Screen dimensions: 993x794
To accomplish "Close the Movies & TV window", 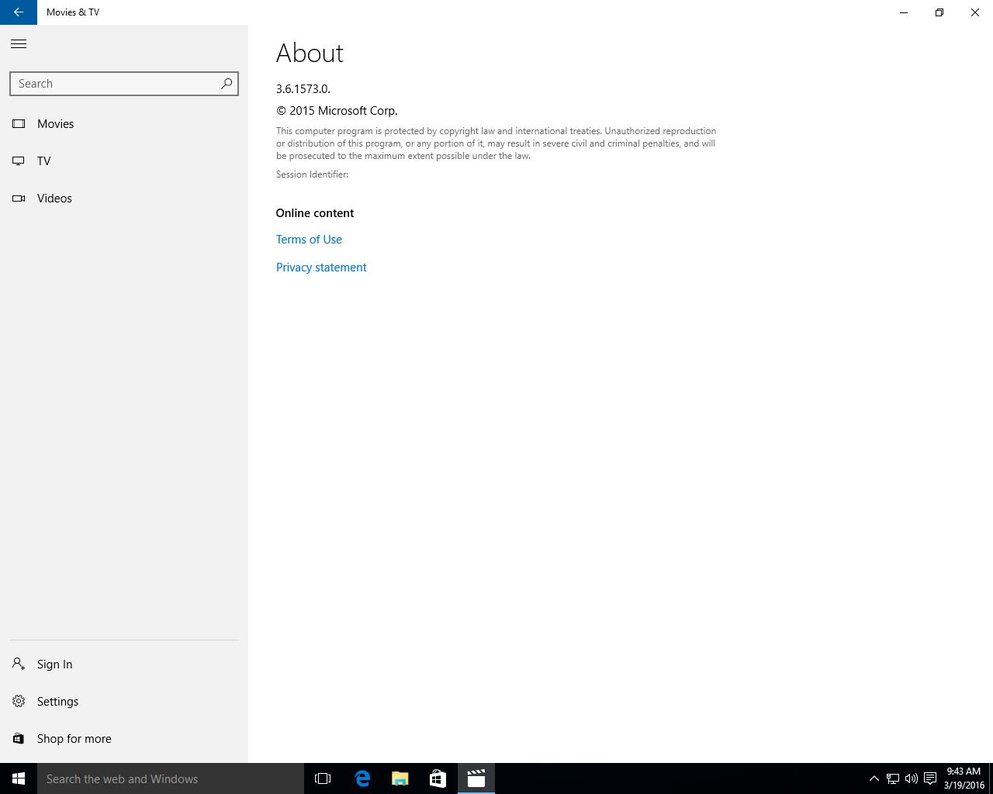I will tap(975, 12).
